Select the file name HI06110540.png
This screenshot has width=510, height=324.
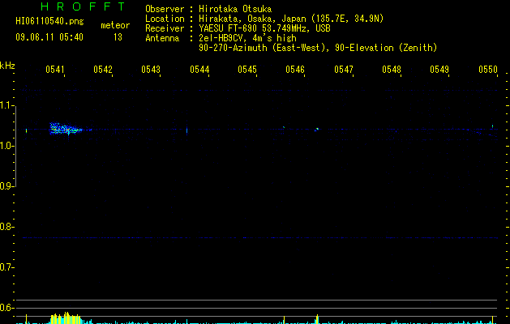pos(49,22)
